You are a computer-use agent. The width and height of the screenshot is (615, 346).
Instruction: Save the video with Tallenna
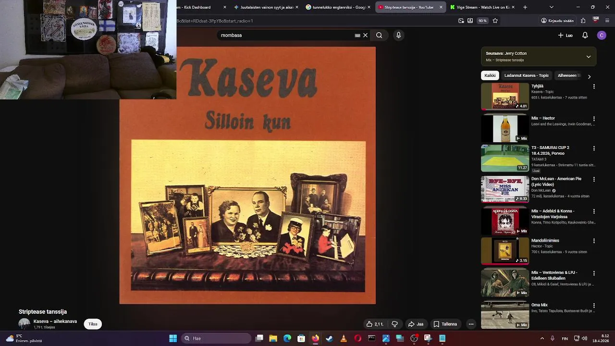click(445, 324)
